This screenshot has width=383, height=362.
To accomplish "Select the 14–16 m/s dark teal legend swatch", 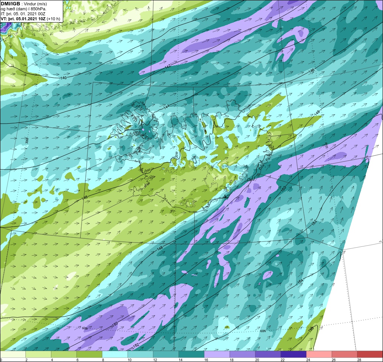I will click(191, 354).
